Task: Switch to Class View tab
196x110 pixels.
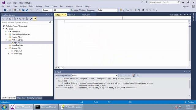Action: [21, 98]
